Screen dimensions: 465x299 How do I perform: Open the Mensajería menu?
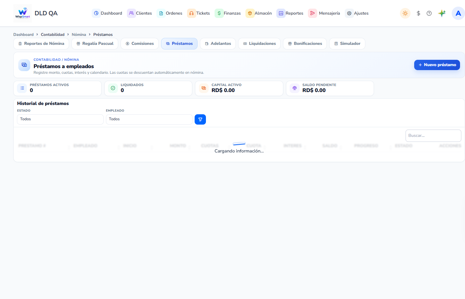click(324, 13)
